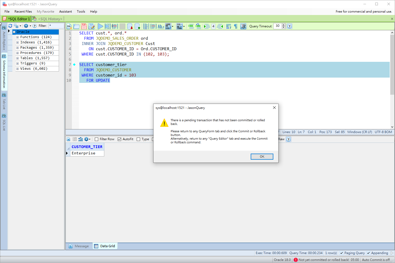This screenshot has height=263, width=395.
Task: Collapse the Oracle root node
Action: click(14, 32)
